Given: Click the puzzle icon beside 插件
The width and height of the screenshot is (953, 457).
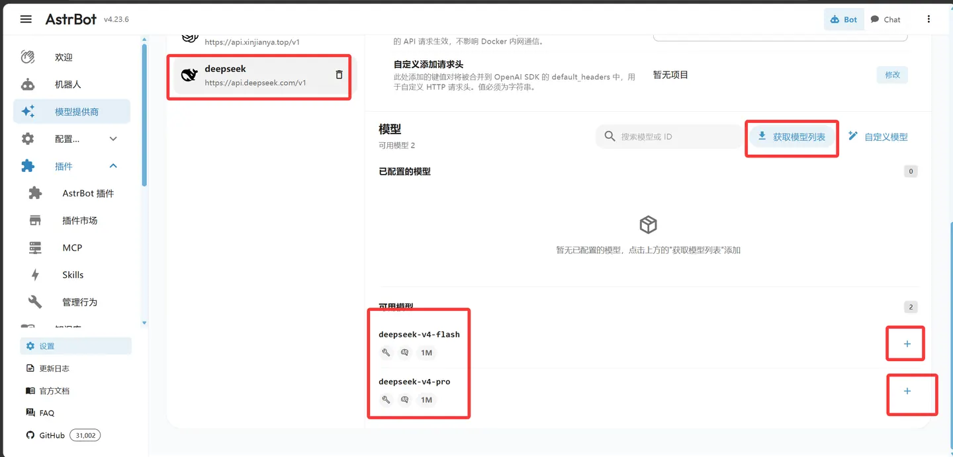Looking at the screenshot, I should pos(28,166).
